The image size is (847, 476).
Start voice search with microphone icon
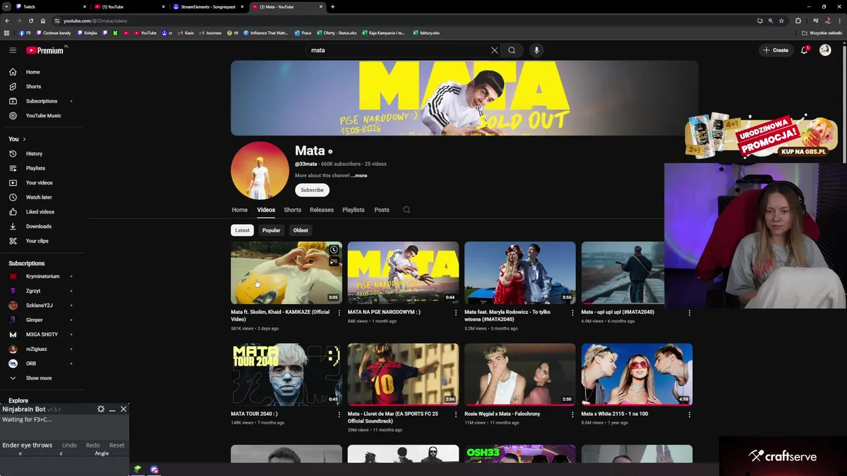(x=537, y=50)
